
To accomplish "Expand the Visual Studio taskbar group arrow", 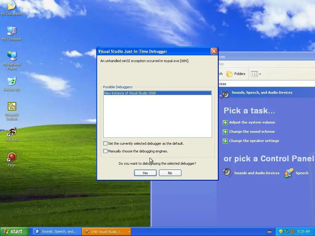I will coord(129,232).
